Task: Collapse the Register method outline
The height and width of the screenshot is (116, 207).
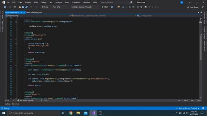Action: 16,65
